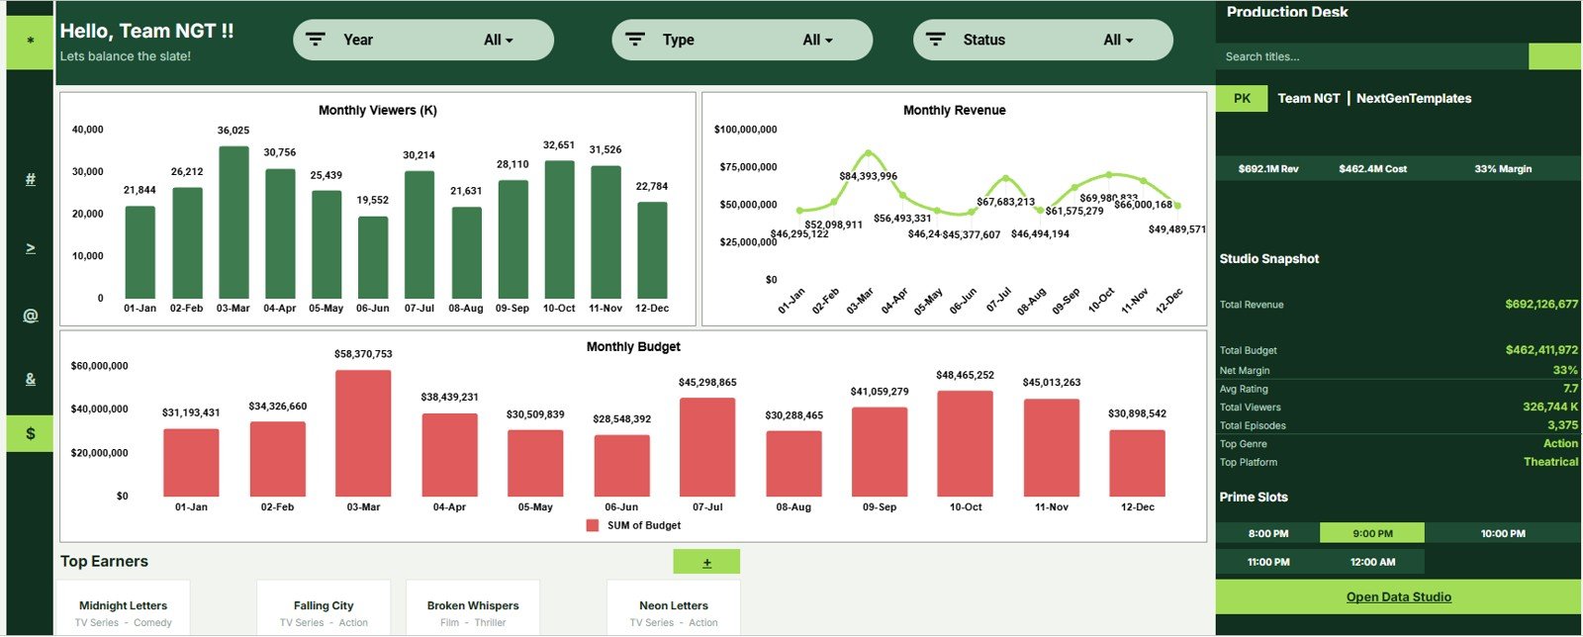Click Top Platform value Theatrical
The height and width of the screenshot is (637, 1583).
1550,462
